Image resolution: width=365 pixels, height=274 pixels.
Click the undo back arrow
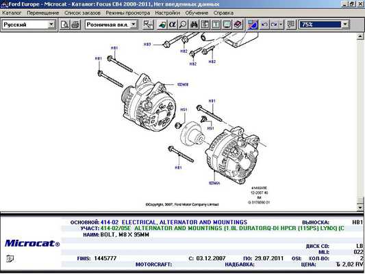[x=264, y=24]
